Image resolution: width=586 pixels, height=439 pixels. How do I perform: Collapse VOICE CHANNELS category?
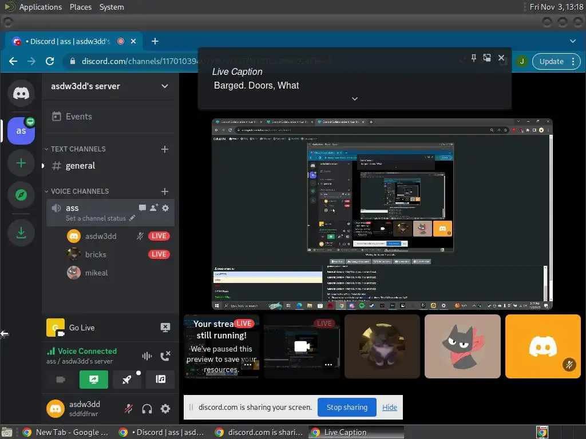coord(77,191)
